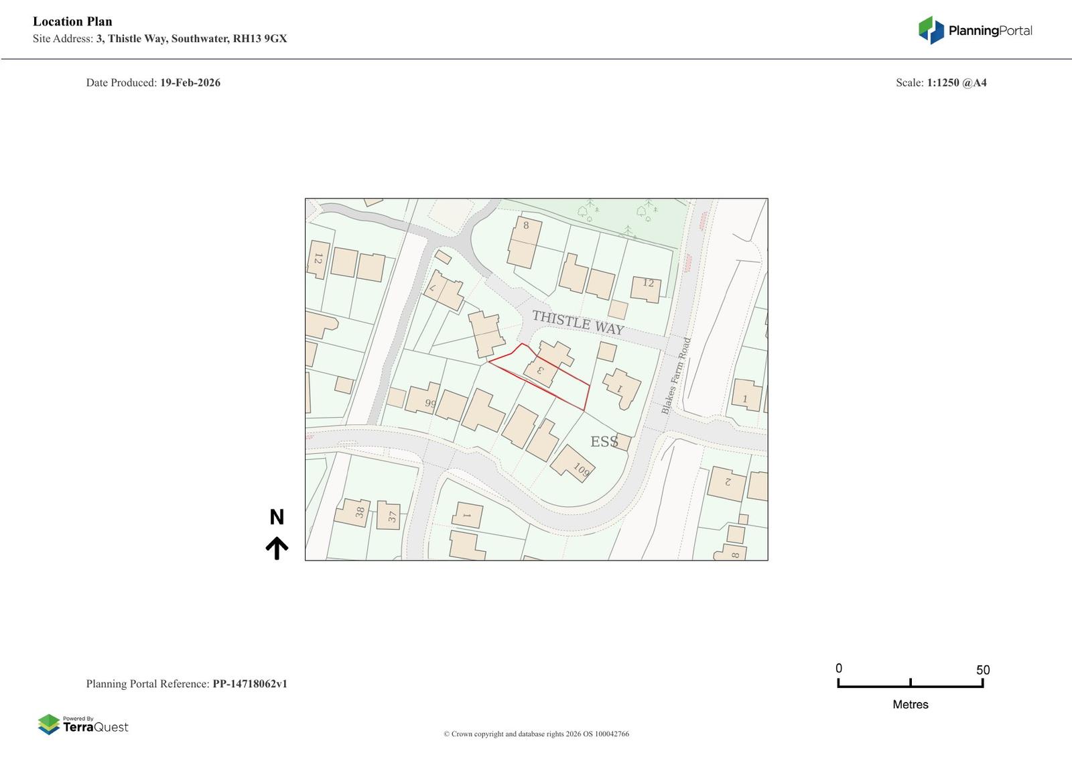Screen dimensions: 1072x759
Task: Click the date produced 19-Feb-2026
Action: tap(190, 83)
